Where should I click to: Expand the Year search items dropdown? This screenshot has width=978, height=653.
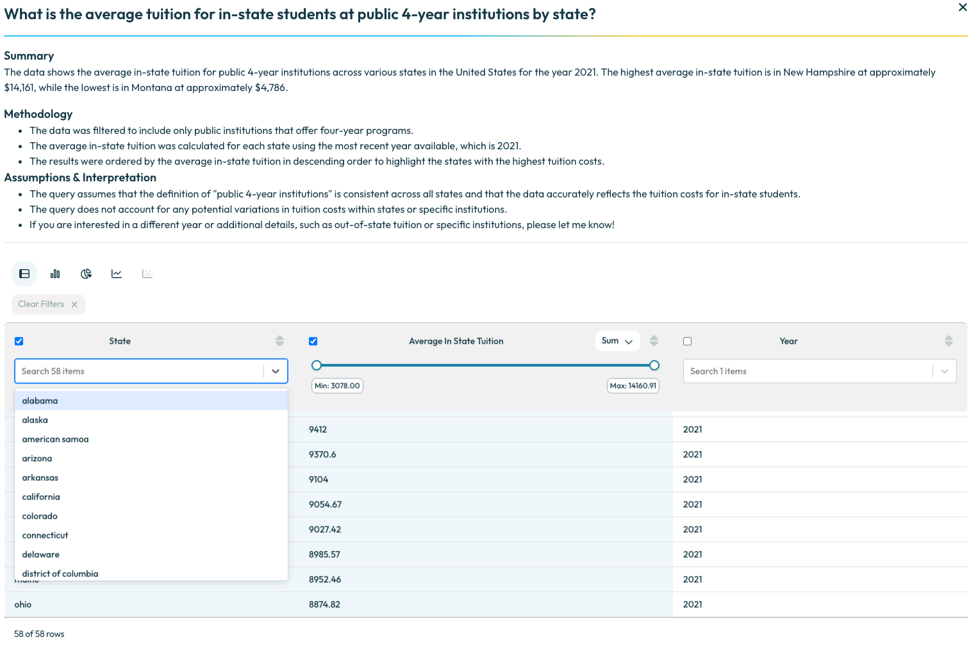click(944, 371)
